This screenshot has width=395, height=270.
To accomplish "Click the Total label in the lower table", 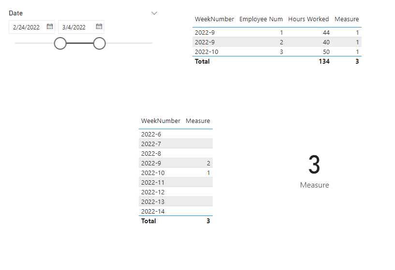I will point(148,221).
